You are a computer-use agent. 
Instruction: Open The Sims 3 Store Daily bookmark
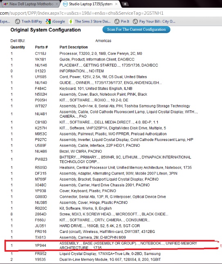(x=90, y=21)
